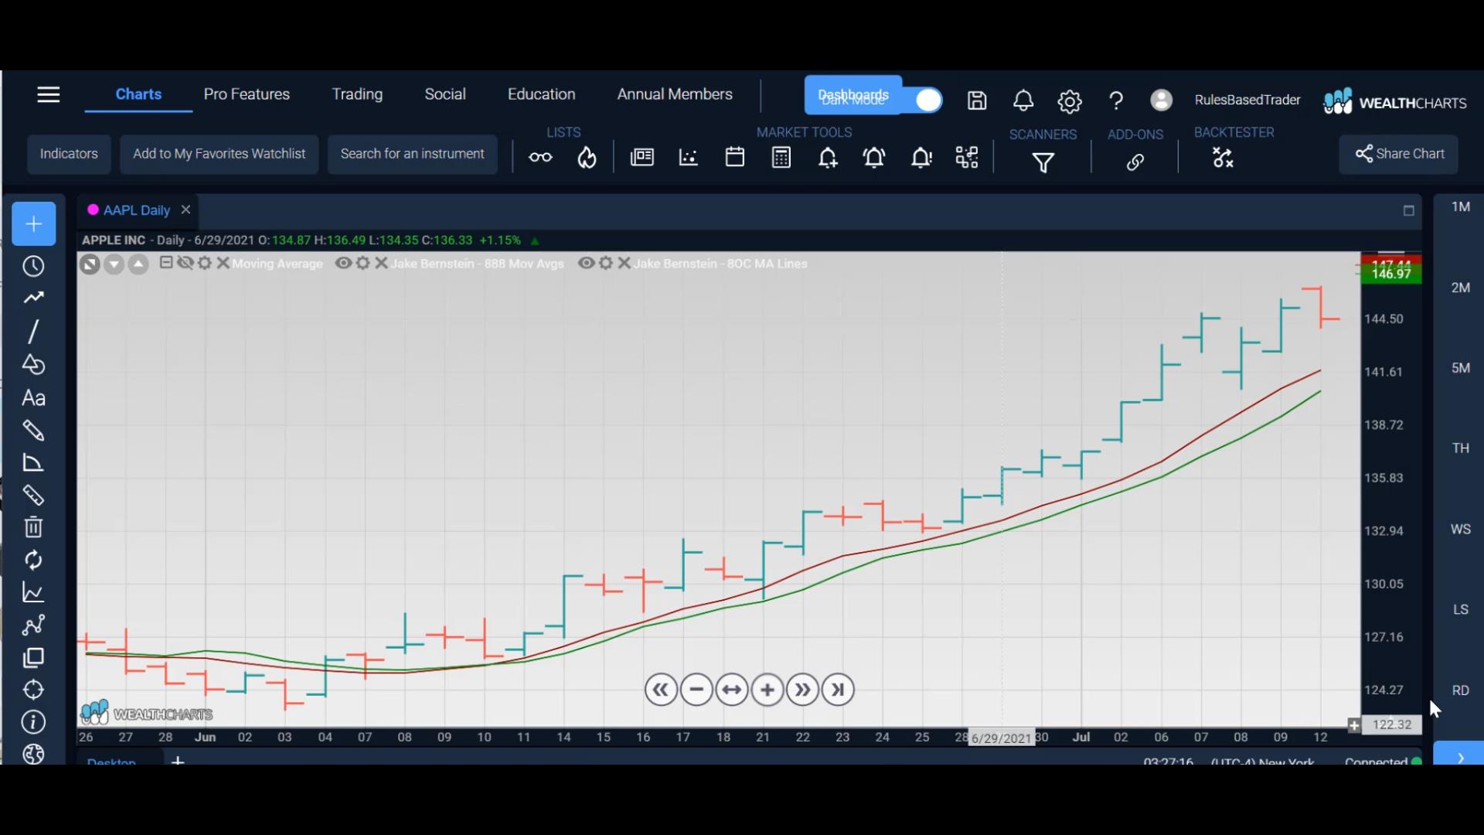The image size is (1484, 835).
Task: Remove the Moving Average indicator
Action: click(223, 263)
